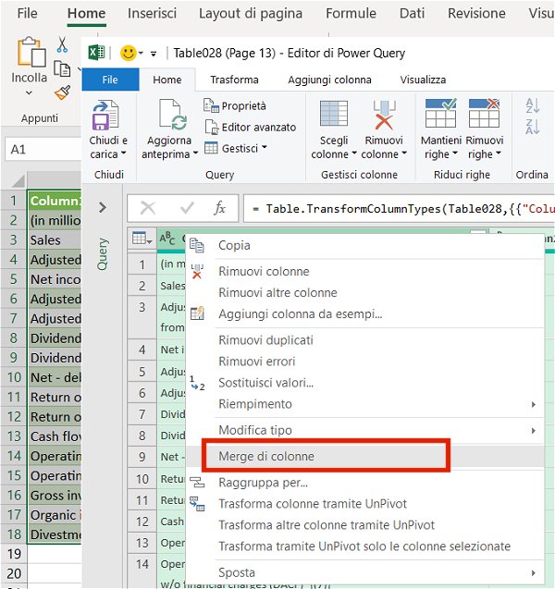
Task: Select Excel row header 3
Action: click(x=13, y=239)
